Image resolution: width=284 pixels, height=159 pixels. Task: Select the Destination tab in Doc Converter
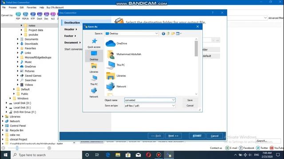coord(72,23)
